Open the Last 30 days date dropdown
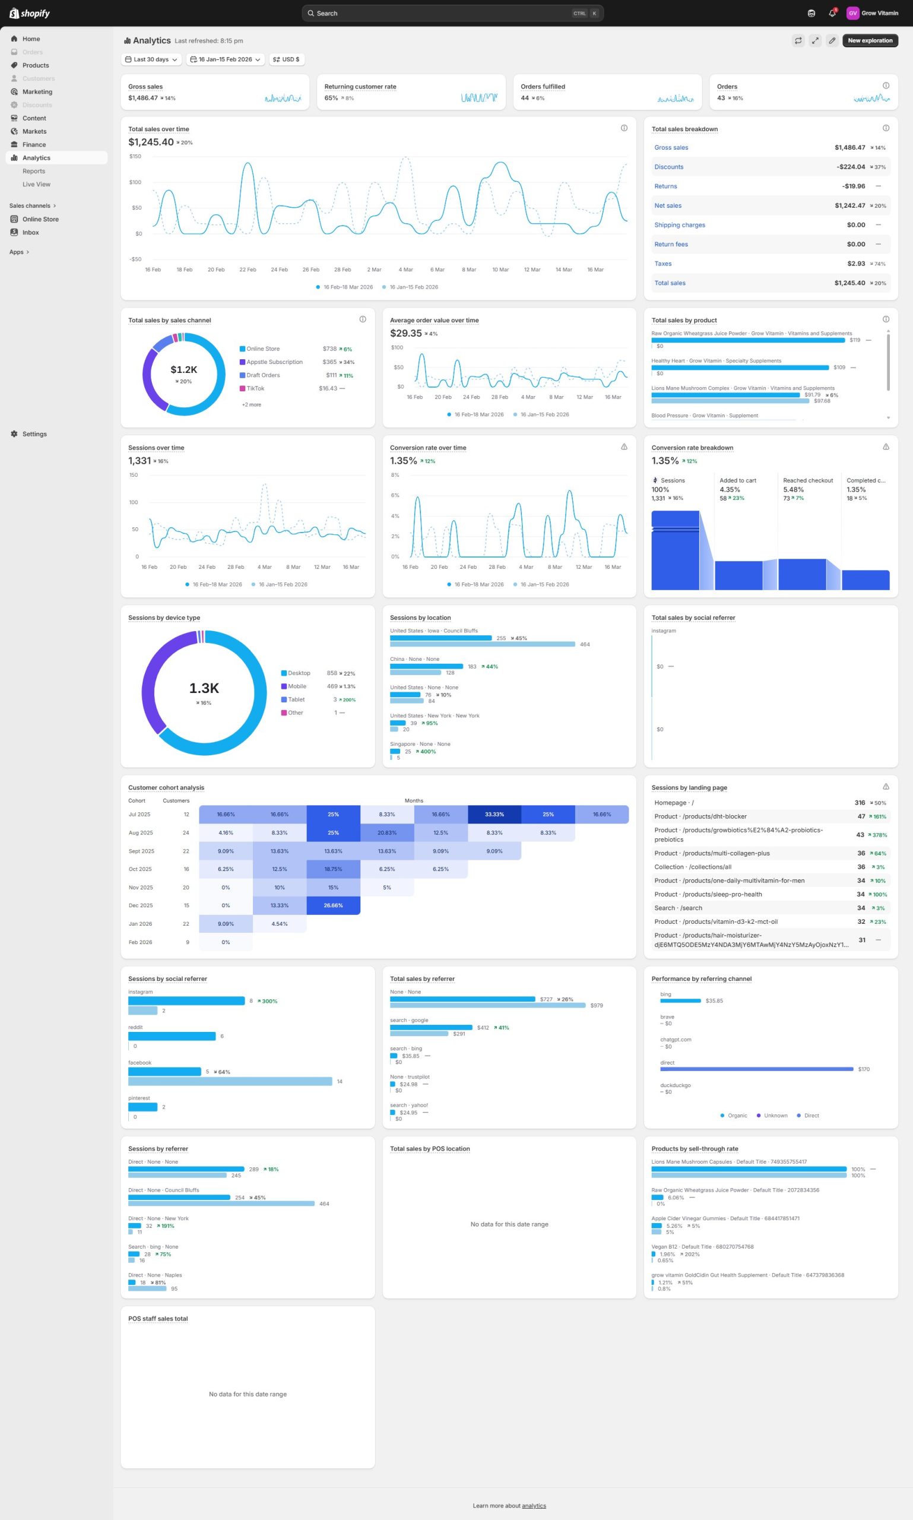913x1520 pixels. 151,60
